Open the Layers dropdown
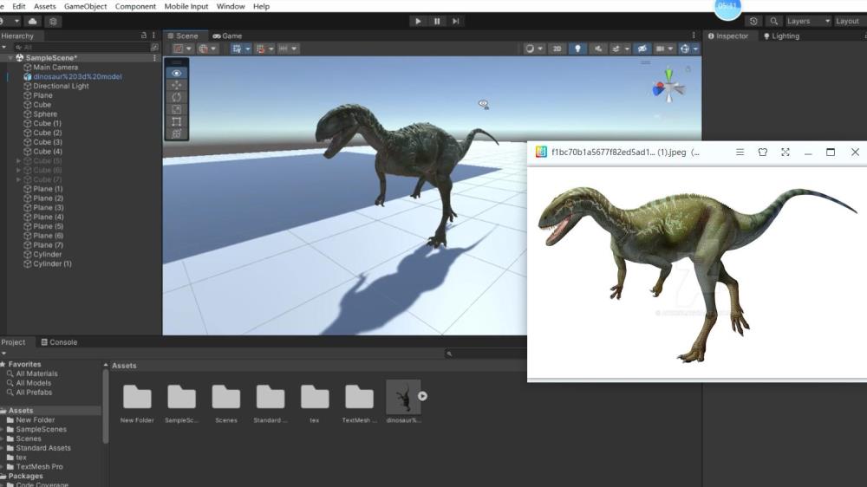Image resolution: width=867 pixels, height=487 pixels. pos(807,21)
